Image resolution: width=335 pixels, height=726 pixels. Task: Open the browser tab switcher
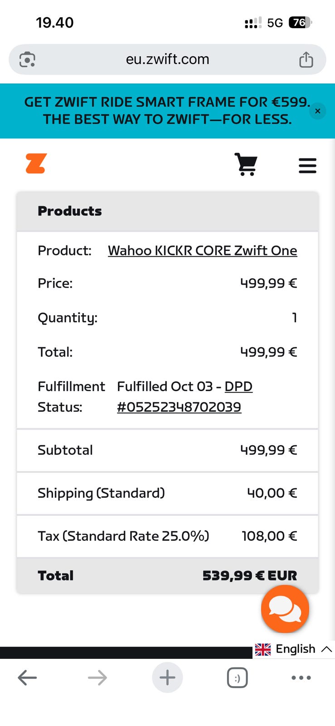coord(237,678)
